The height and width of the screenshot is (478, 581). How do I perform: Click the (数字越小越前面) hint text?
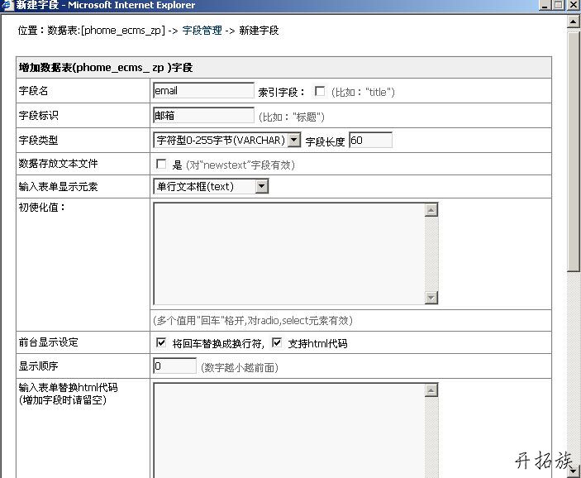tap(240, 367)
